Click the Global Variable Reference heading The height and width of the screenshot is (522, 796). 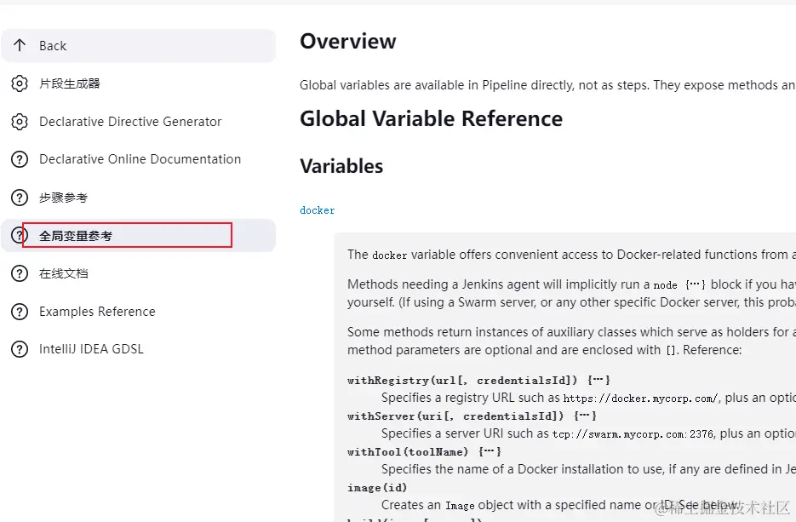pos(431,119)
